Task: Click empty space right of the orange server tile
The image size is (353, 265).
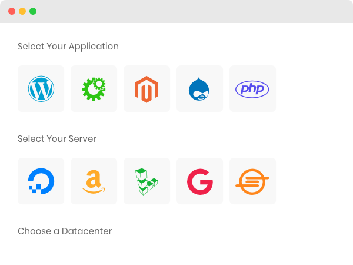Action: [312, 181]
